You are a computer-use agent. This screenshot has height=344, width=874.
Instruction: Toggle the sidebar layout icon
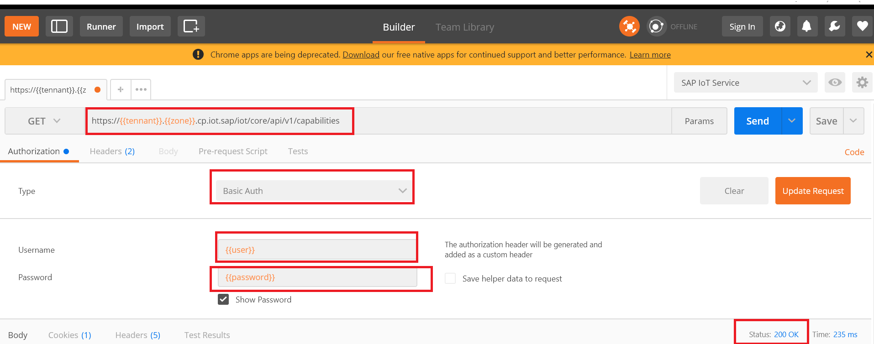pos(59,26)
